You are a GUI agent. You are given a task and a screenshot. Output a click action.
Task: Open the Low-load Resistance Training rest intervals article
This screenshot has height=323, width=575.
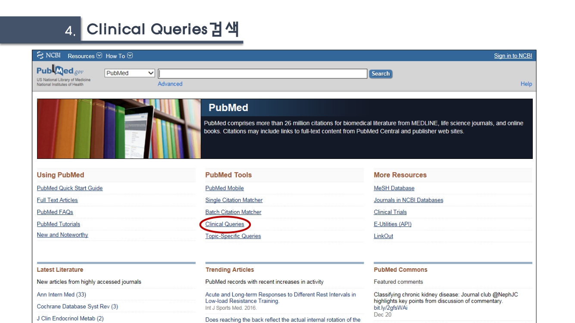(x=281, y=298)
